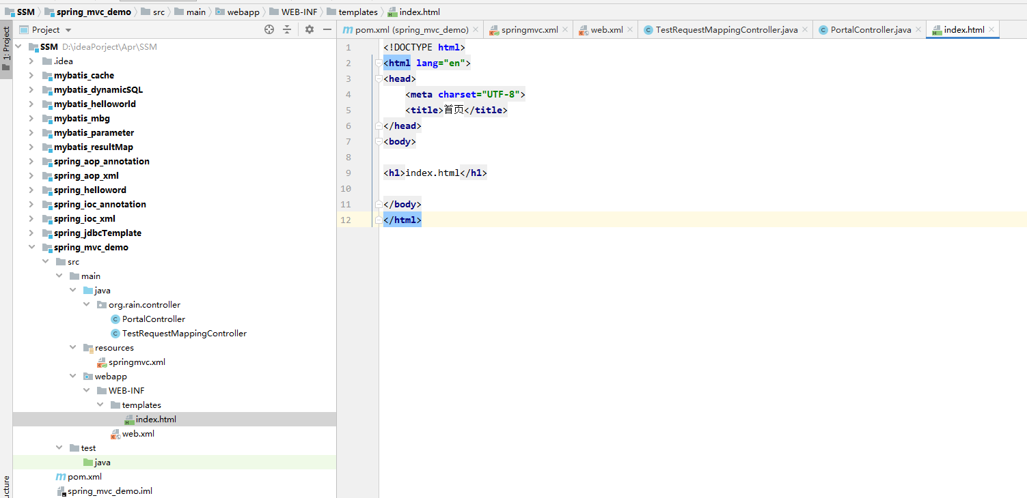
Task: Click webapp breadcrumb item
Action: click(x=237, y=12)
